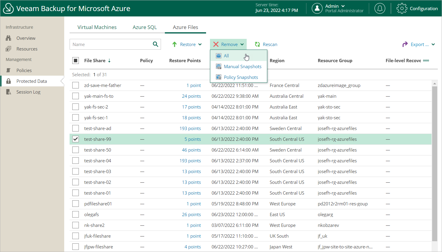442x252 pixels.
Task: Click the Japan West region cell
Action: pyautogui.click(x=281, y=247)
